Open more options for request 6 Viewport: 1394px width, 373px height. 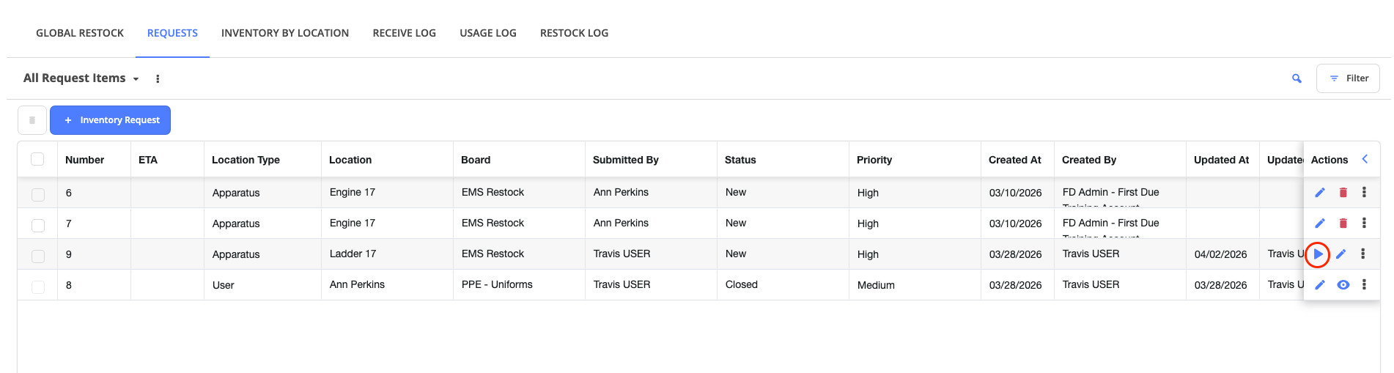(x=1364, y=192)
